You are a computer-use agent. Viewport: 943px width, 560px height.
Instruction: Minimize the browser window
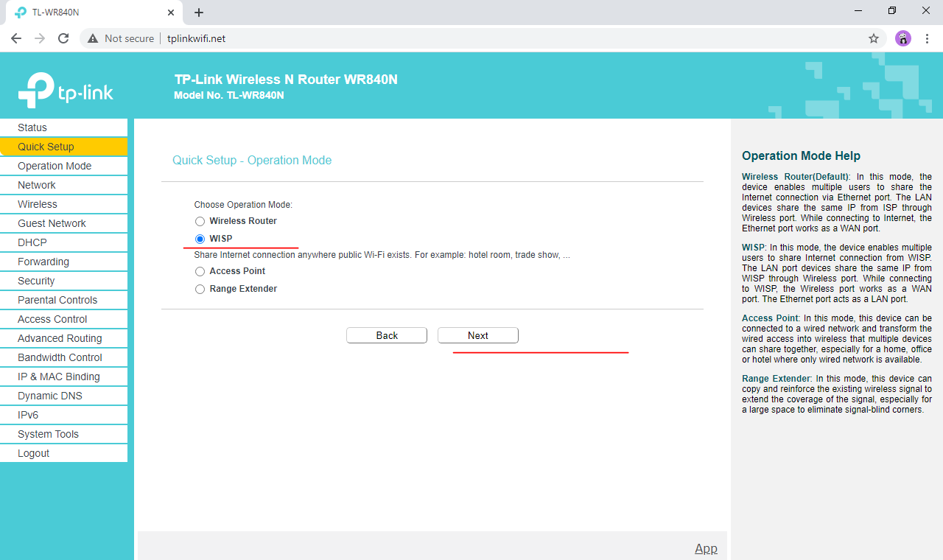tap(858, 11)
